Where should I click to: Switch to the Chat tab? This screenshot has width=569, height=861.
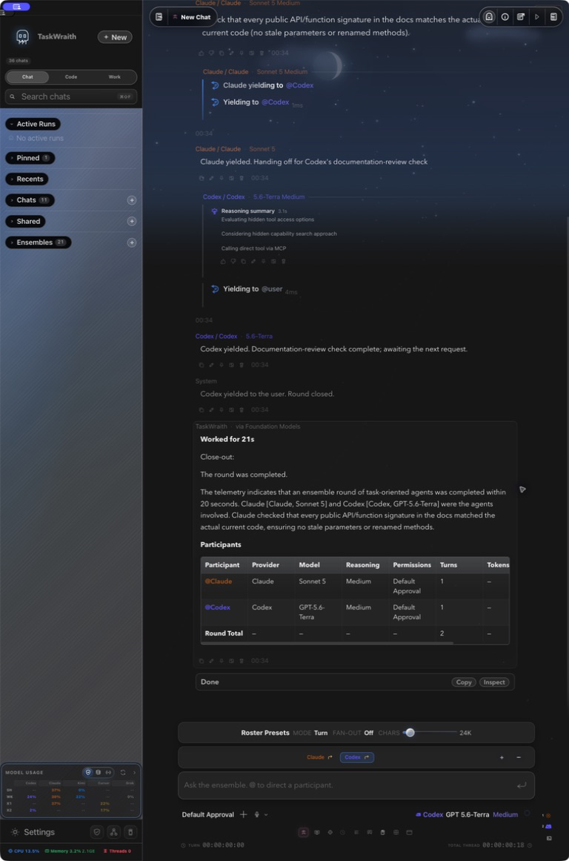click(27, 77)
